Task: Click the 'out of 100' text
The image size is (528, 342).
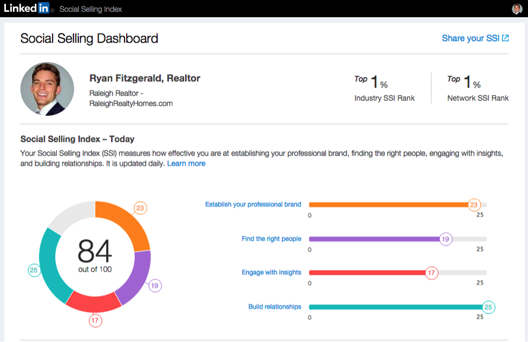Action: [95, 269]
